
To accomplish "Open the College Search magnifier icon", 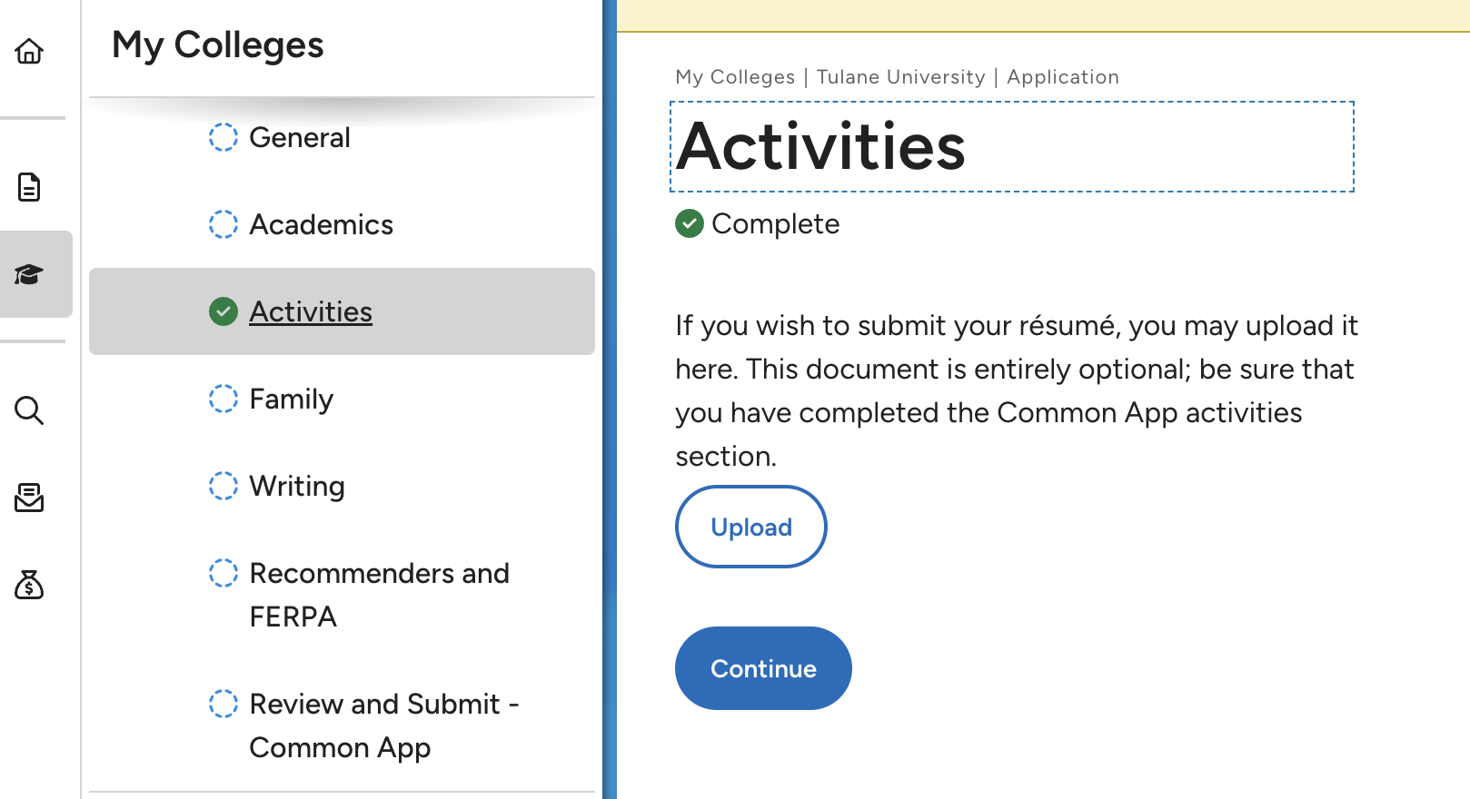I will pos(29,410).
